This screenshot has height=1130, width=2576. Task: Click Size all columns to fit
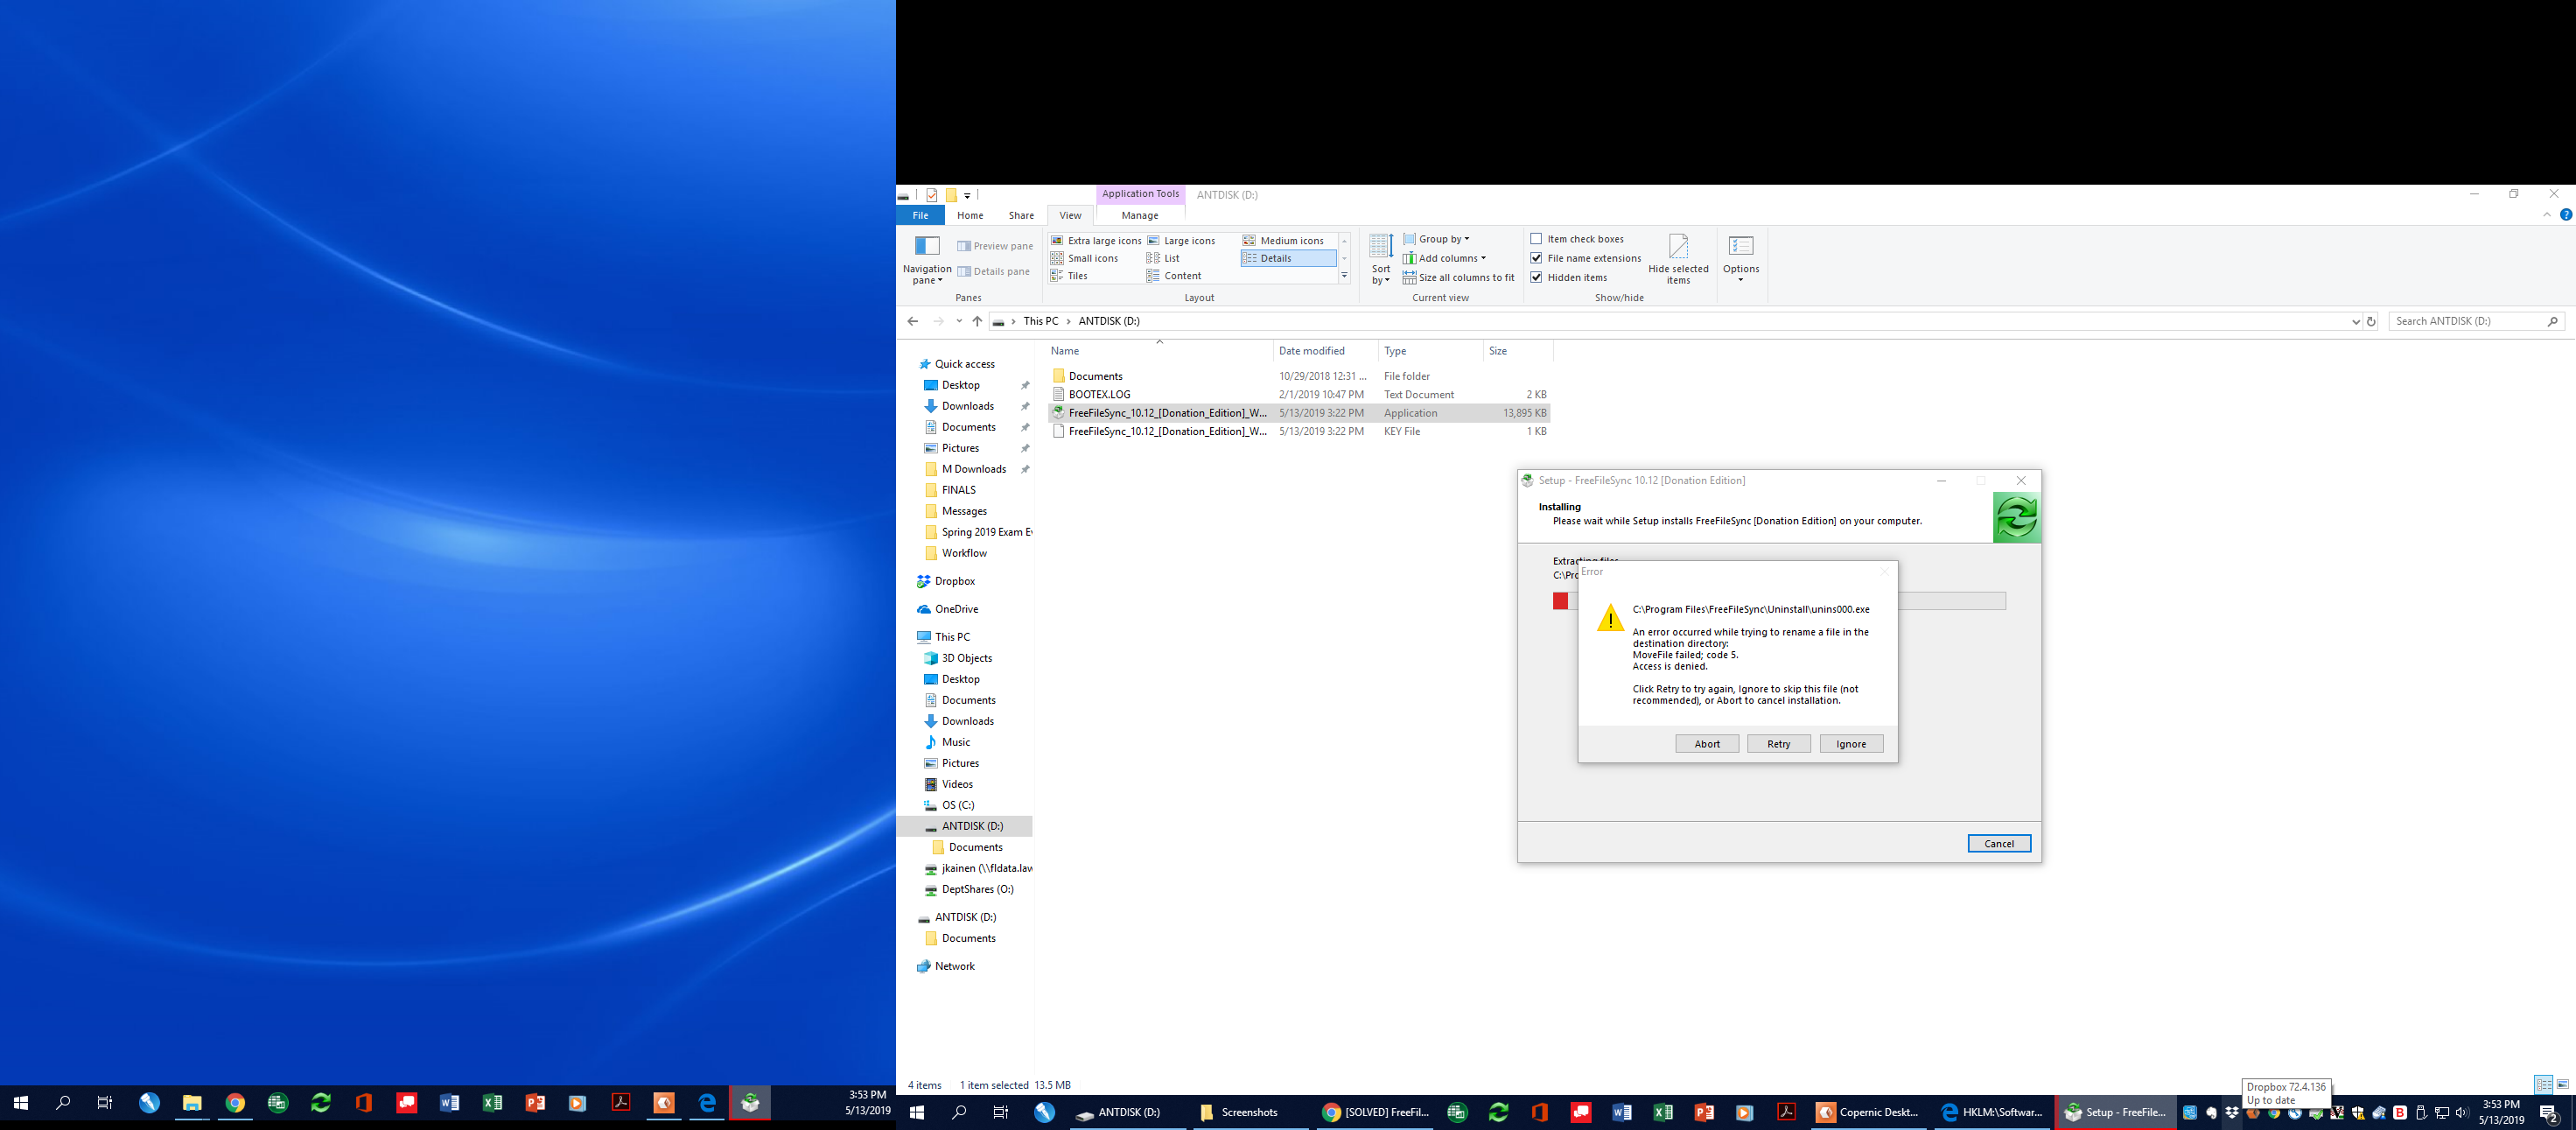pyautogui.click(x=1459, y=278)
